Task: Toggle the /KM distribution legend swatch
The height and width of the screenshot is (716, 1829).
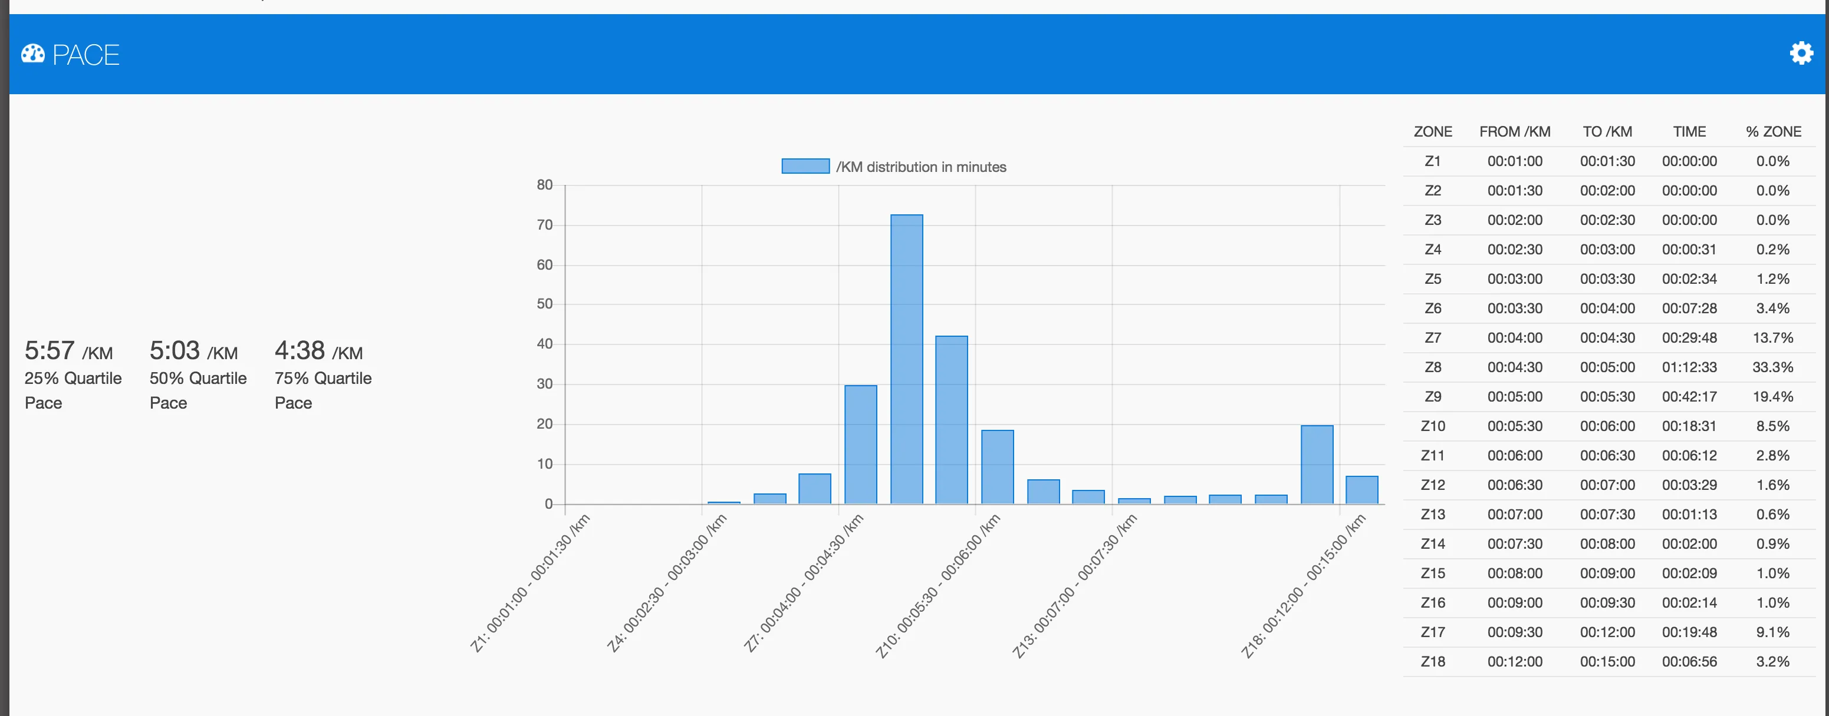Action: click(805, 167)
